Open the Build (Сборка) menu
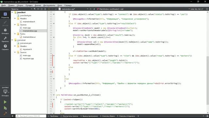The image size is (209, 118). (20, 5)
